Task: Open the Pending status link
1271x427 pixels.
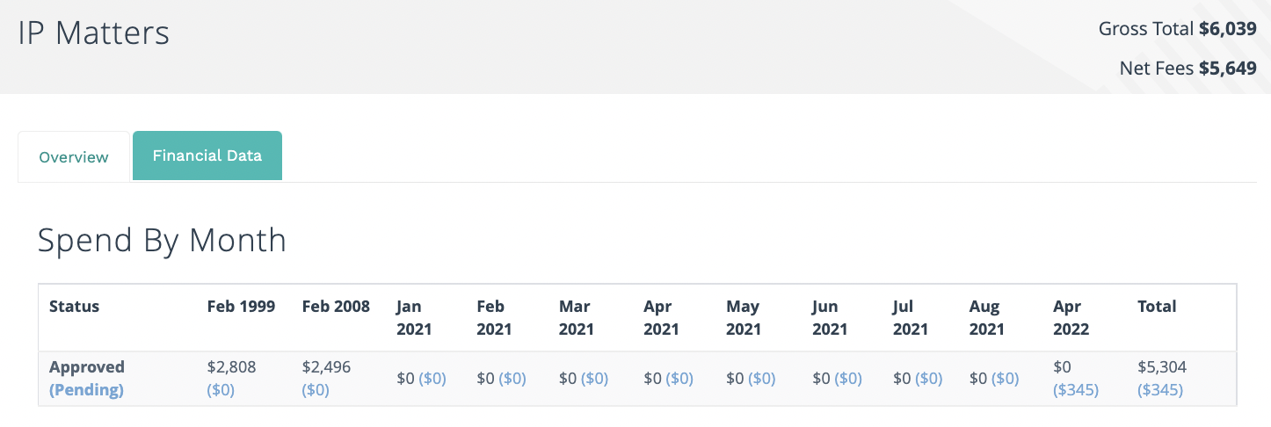Action: coord(86,390)
